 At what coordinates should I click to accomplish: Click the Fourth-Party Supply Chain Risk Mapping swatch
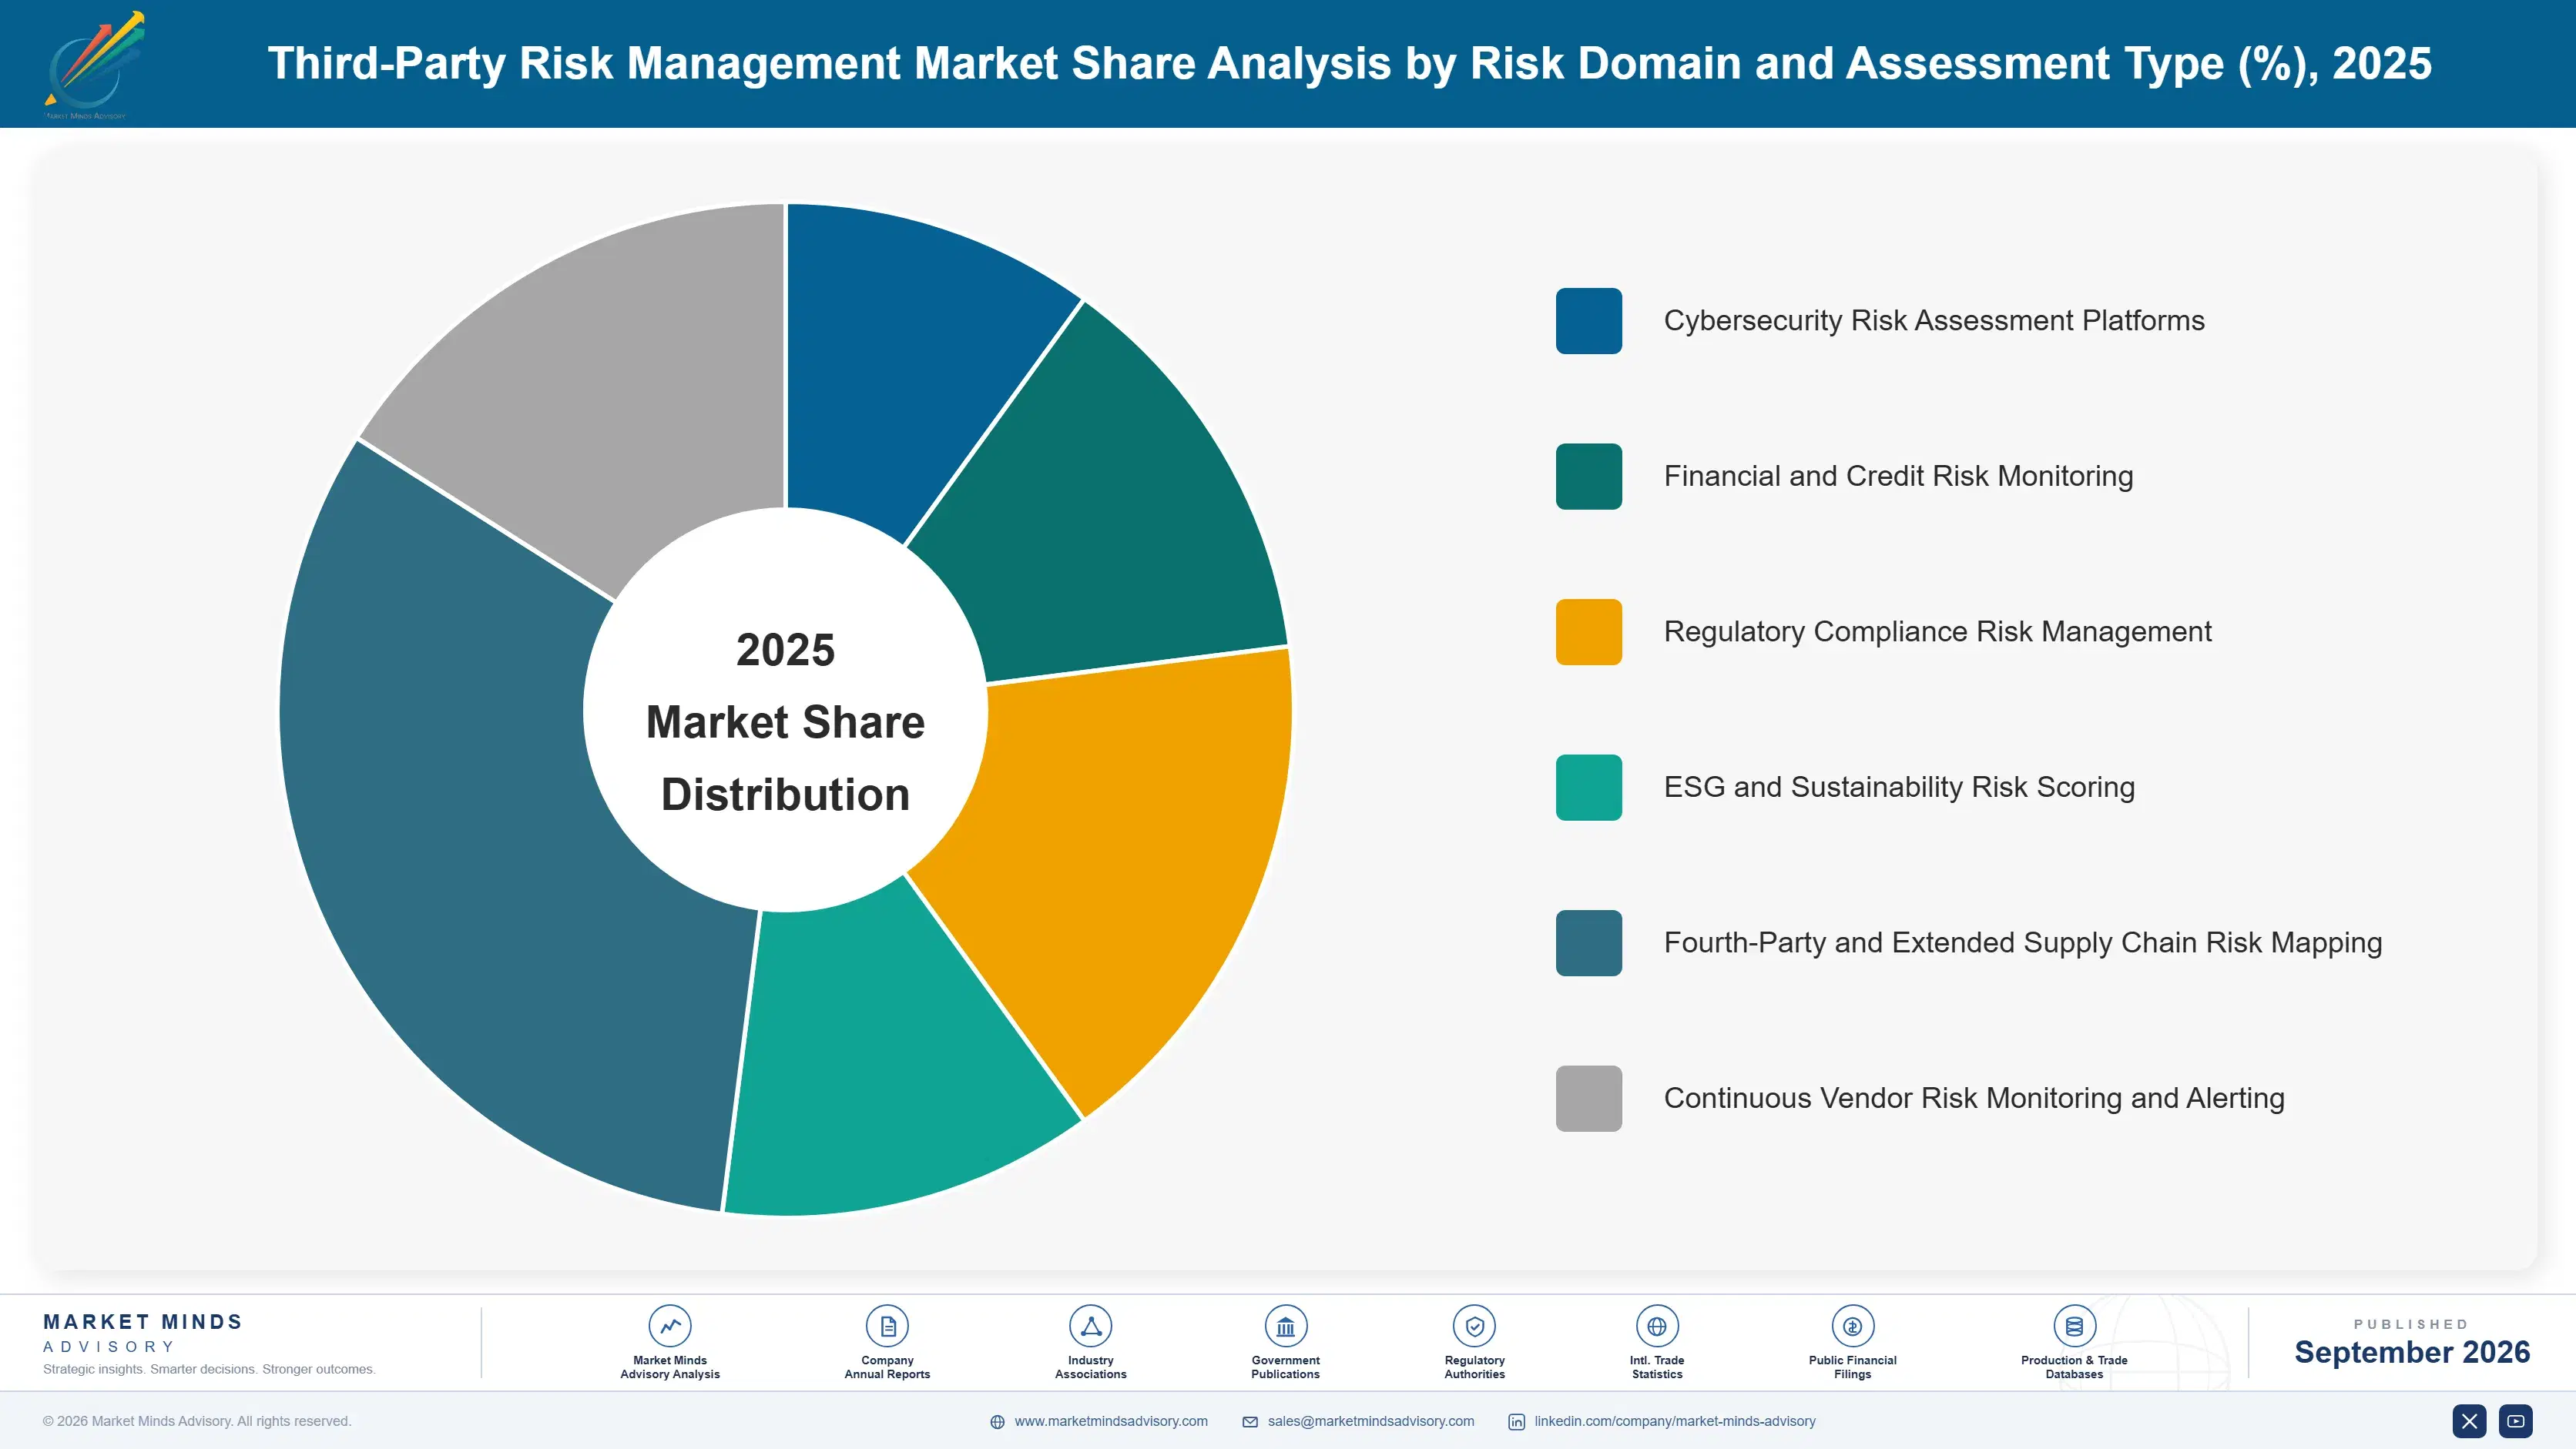1588,942
